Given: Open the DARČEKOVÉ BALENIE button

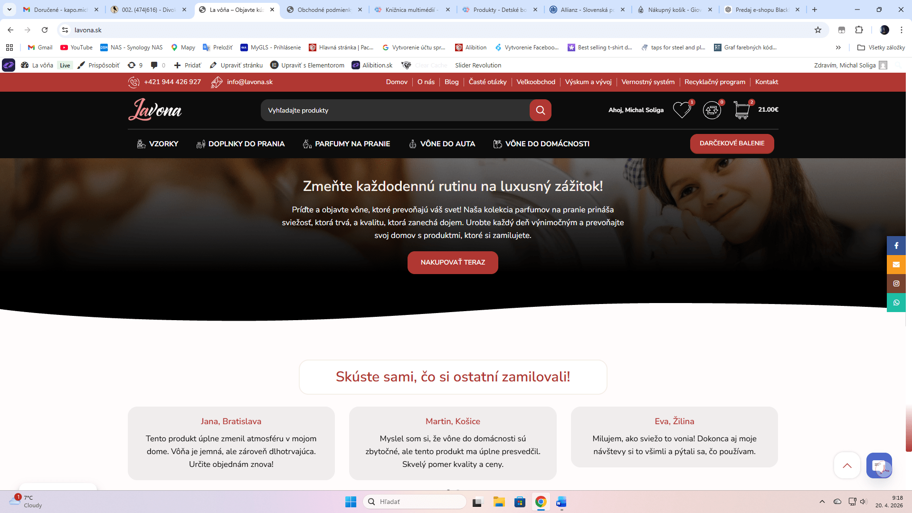Looking at the screenshot, I should (731, 143).
